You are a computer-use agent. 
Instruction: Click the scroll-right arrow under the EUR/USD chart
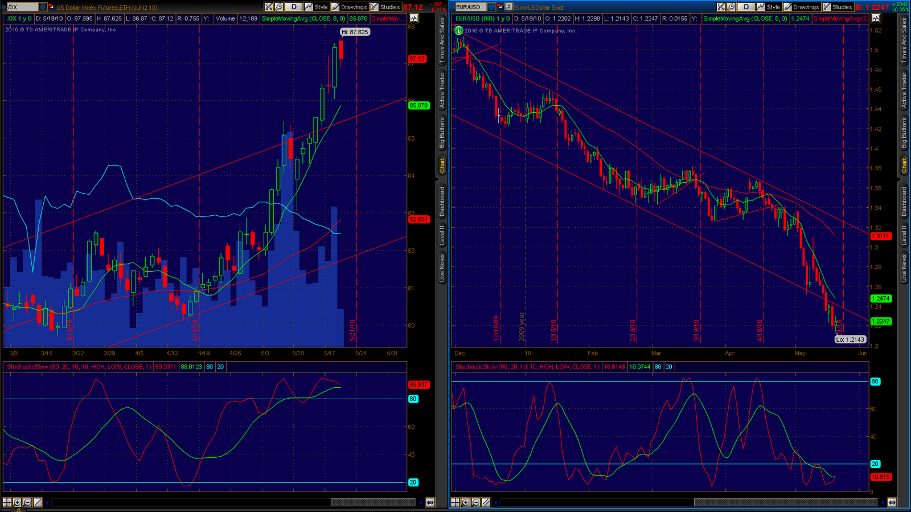point(883,502)
